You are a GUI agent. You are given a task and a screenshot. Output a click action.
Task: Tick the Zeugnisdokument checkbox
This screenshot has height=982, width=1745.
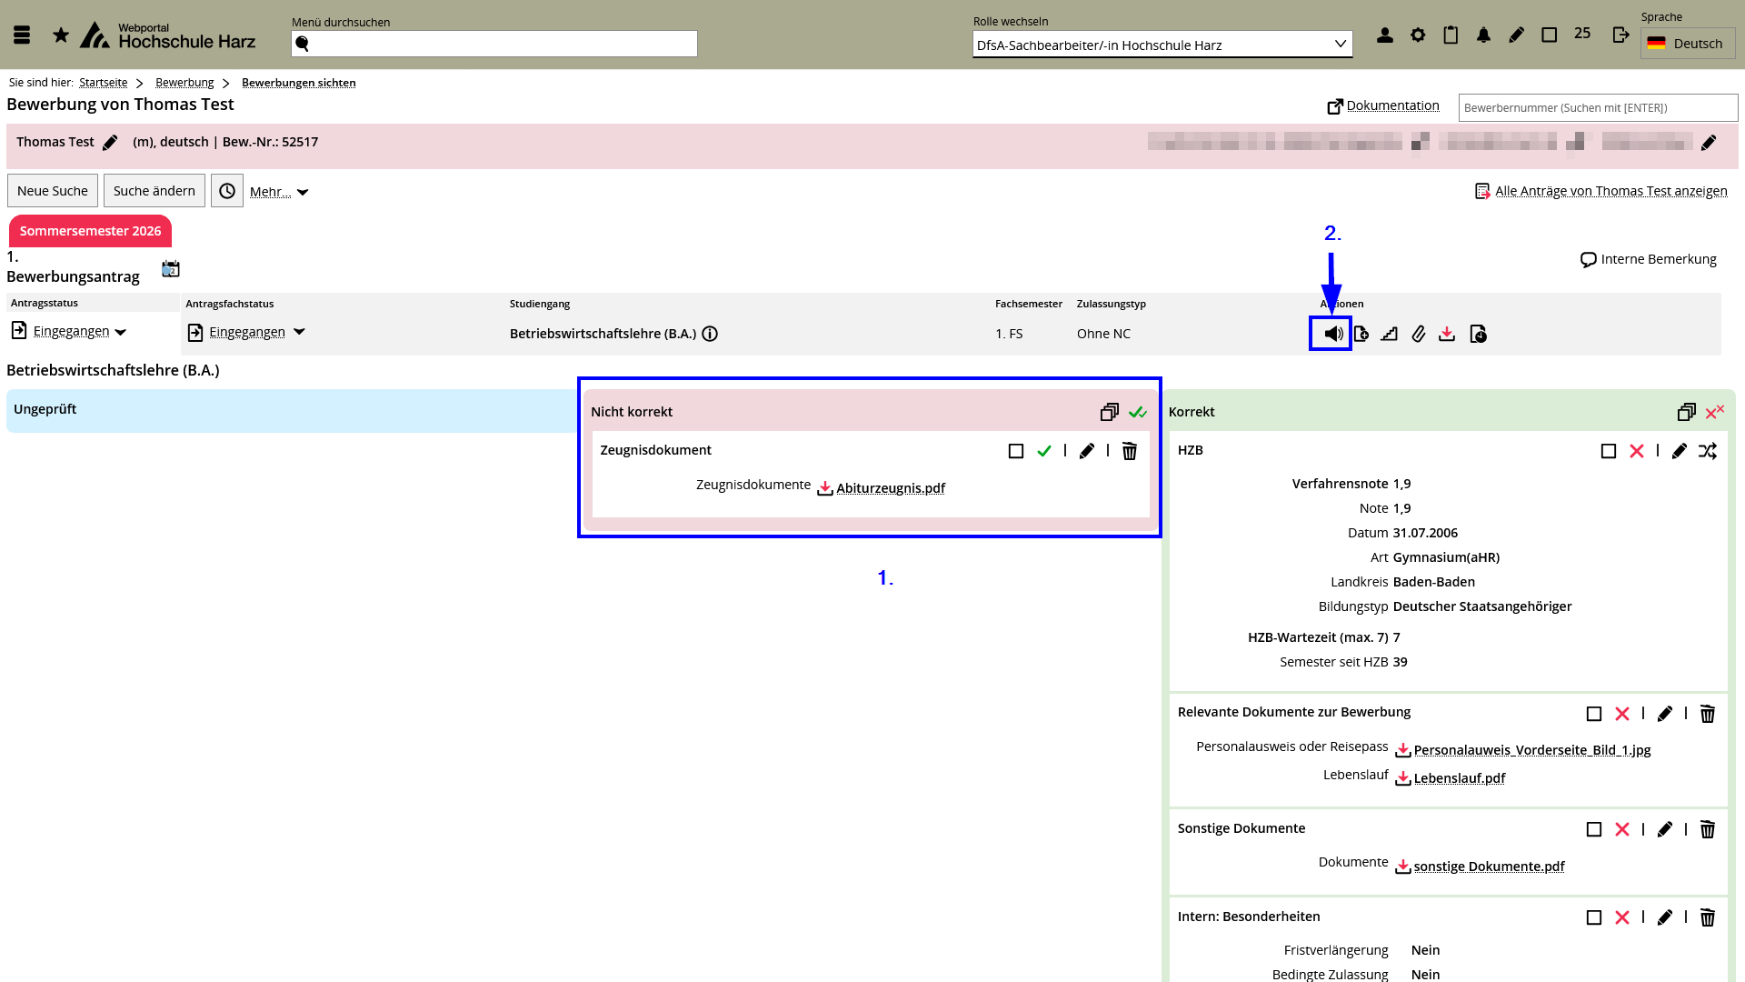tap(1016, 451)
